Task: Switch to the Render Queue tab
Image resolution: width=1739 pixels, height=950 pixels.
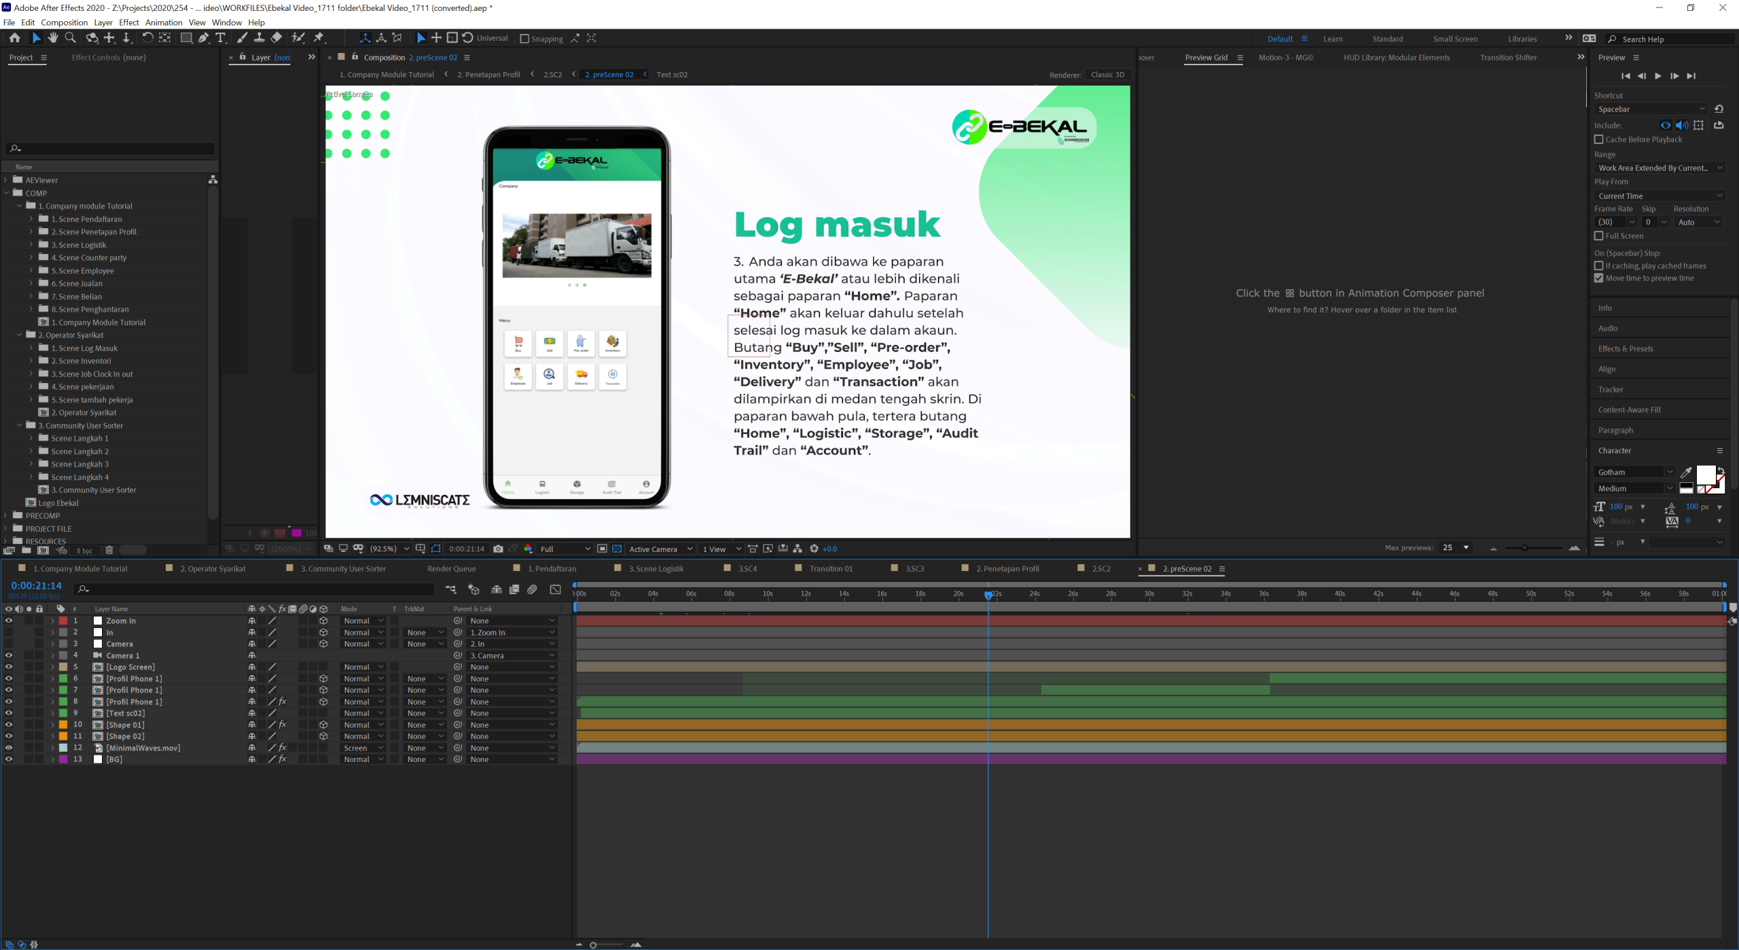Action: [x=451, y=568]
